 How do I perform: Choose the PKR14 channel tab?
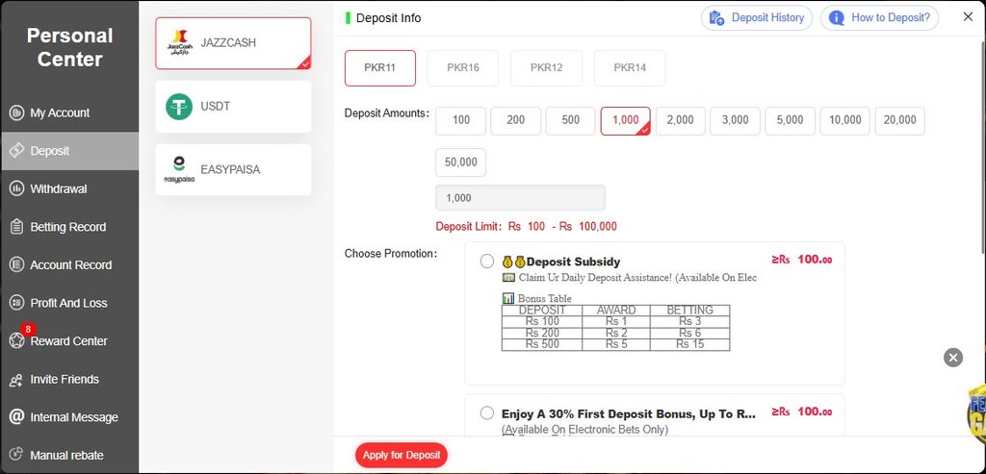(630, 68)
